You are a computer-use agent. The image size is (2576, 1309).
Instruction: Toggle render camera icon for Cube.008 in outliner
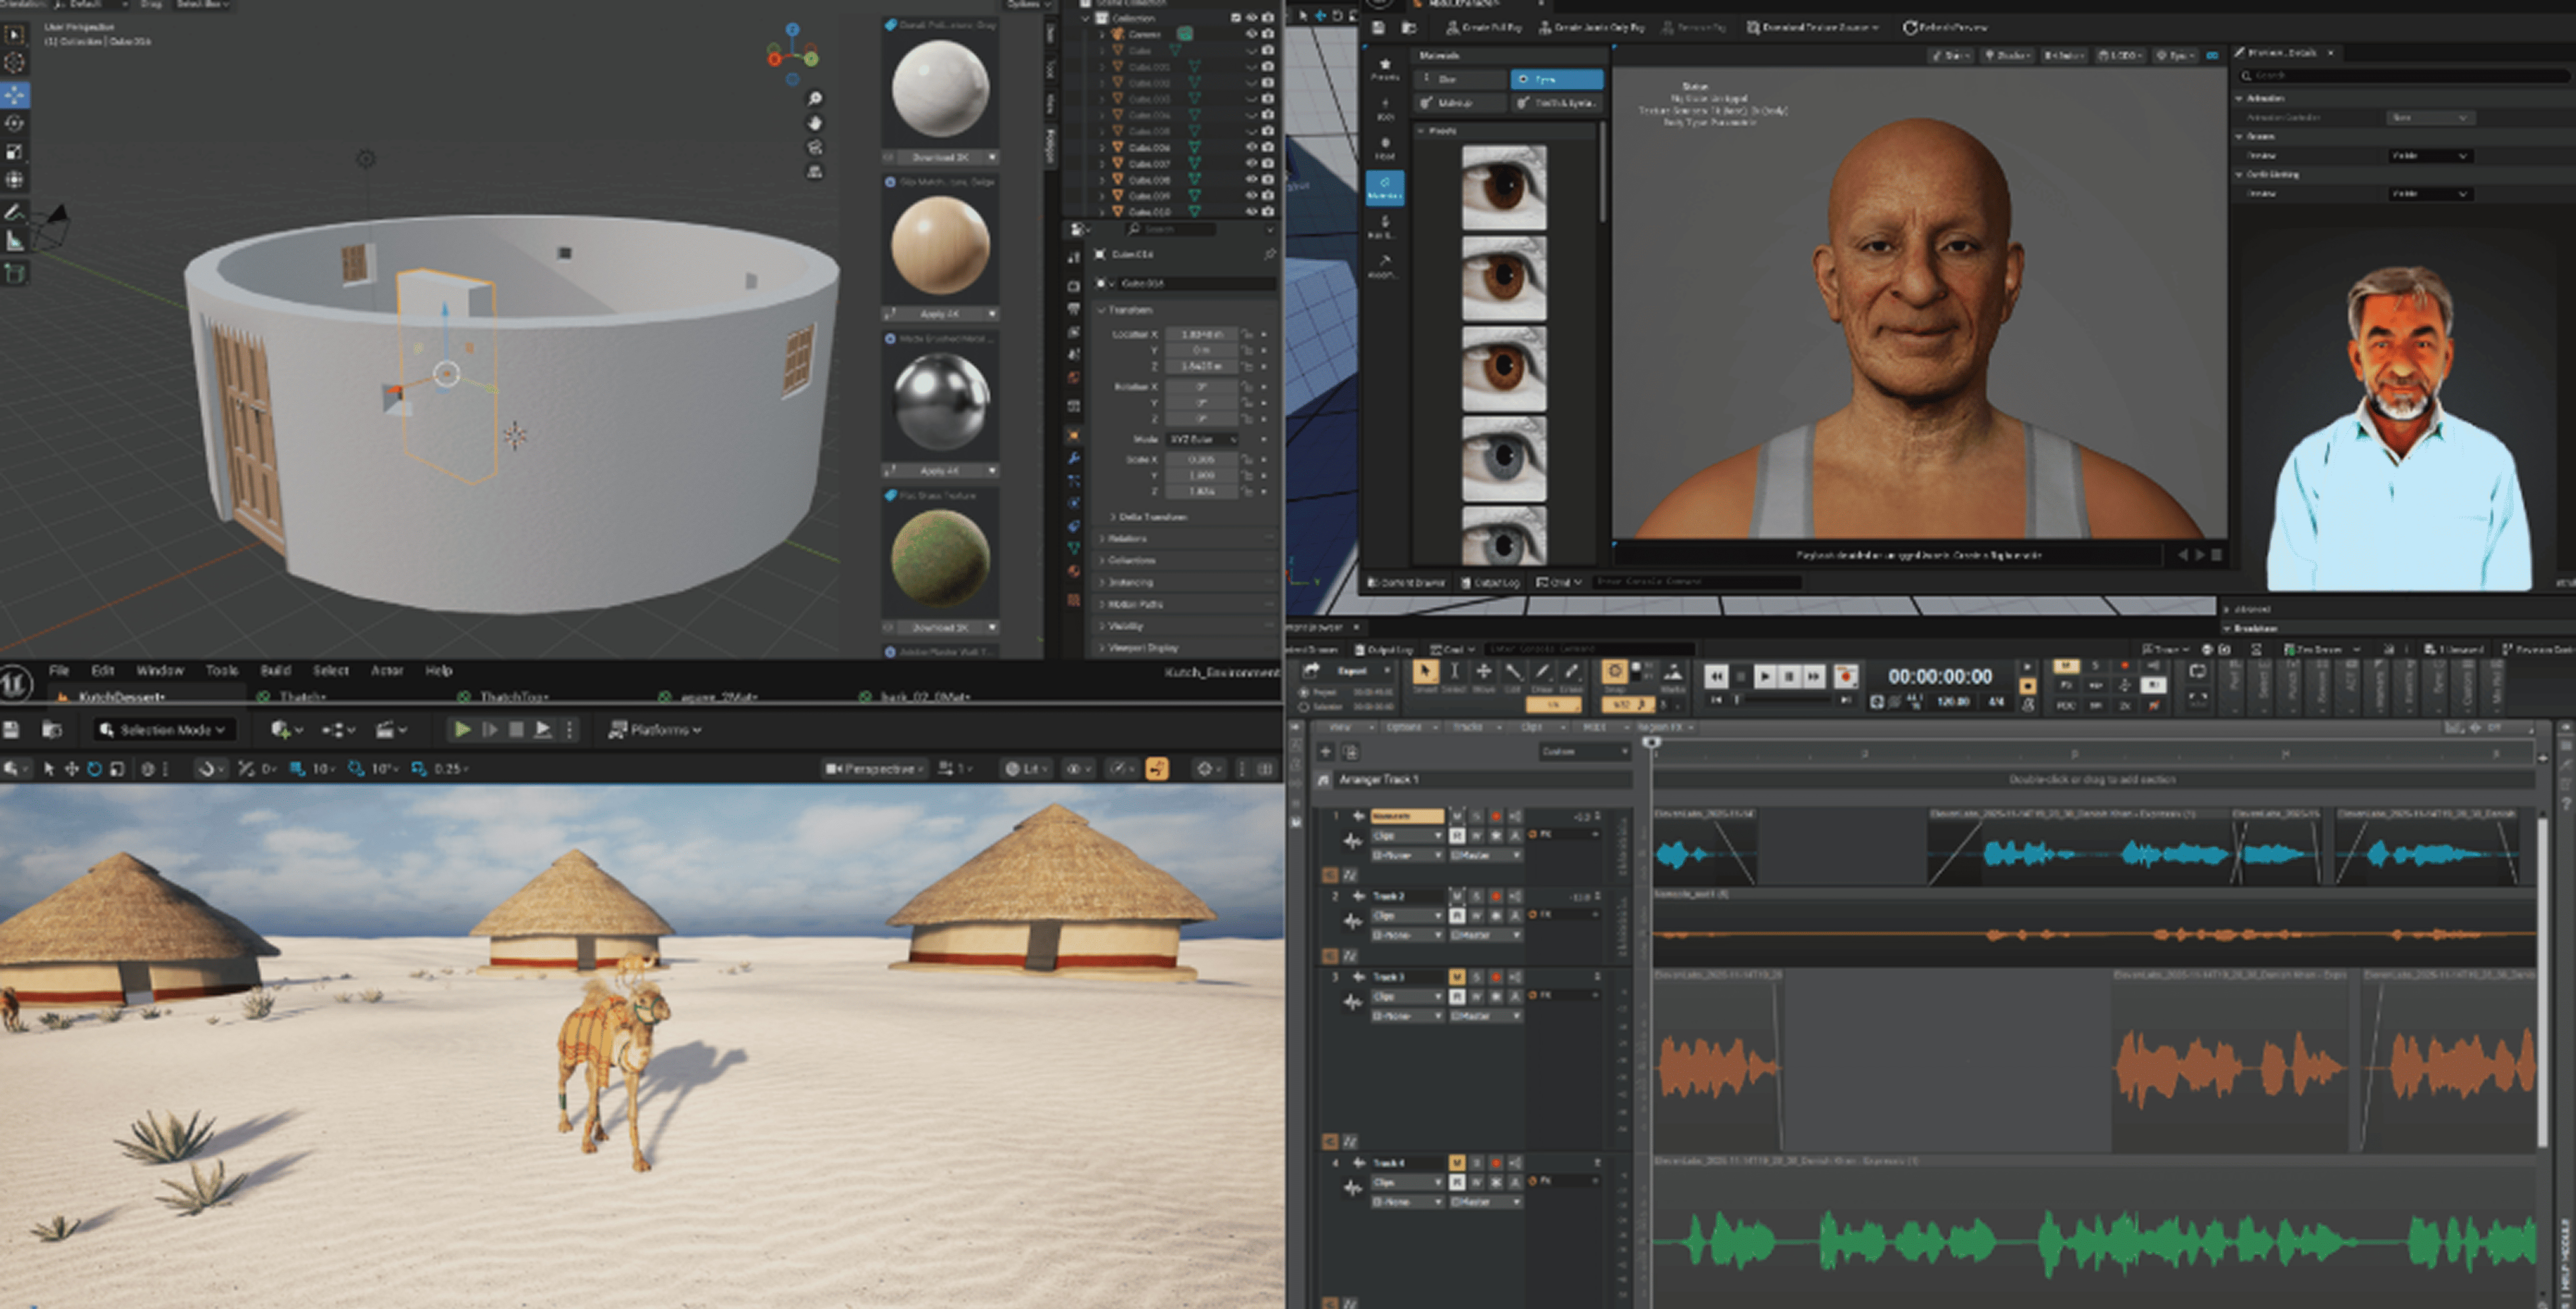click(x=1268, y=179)
